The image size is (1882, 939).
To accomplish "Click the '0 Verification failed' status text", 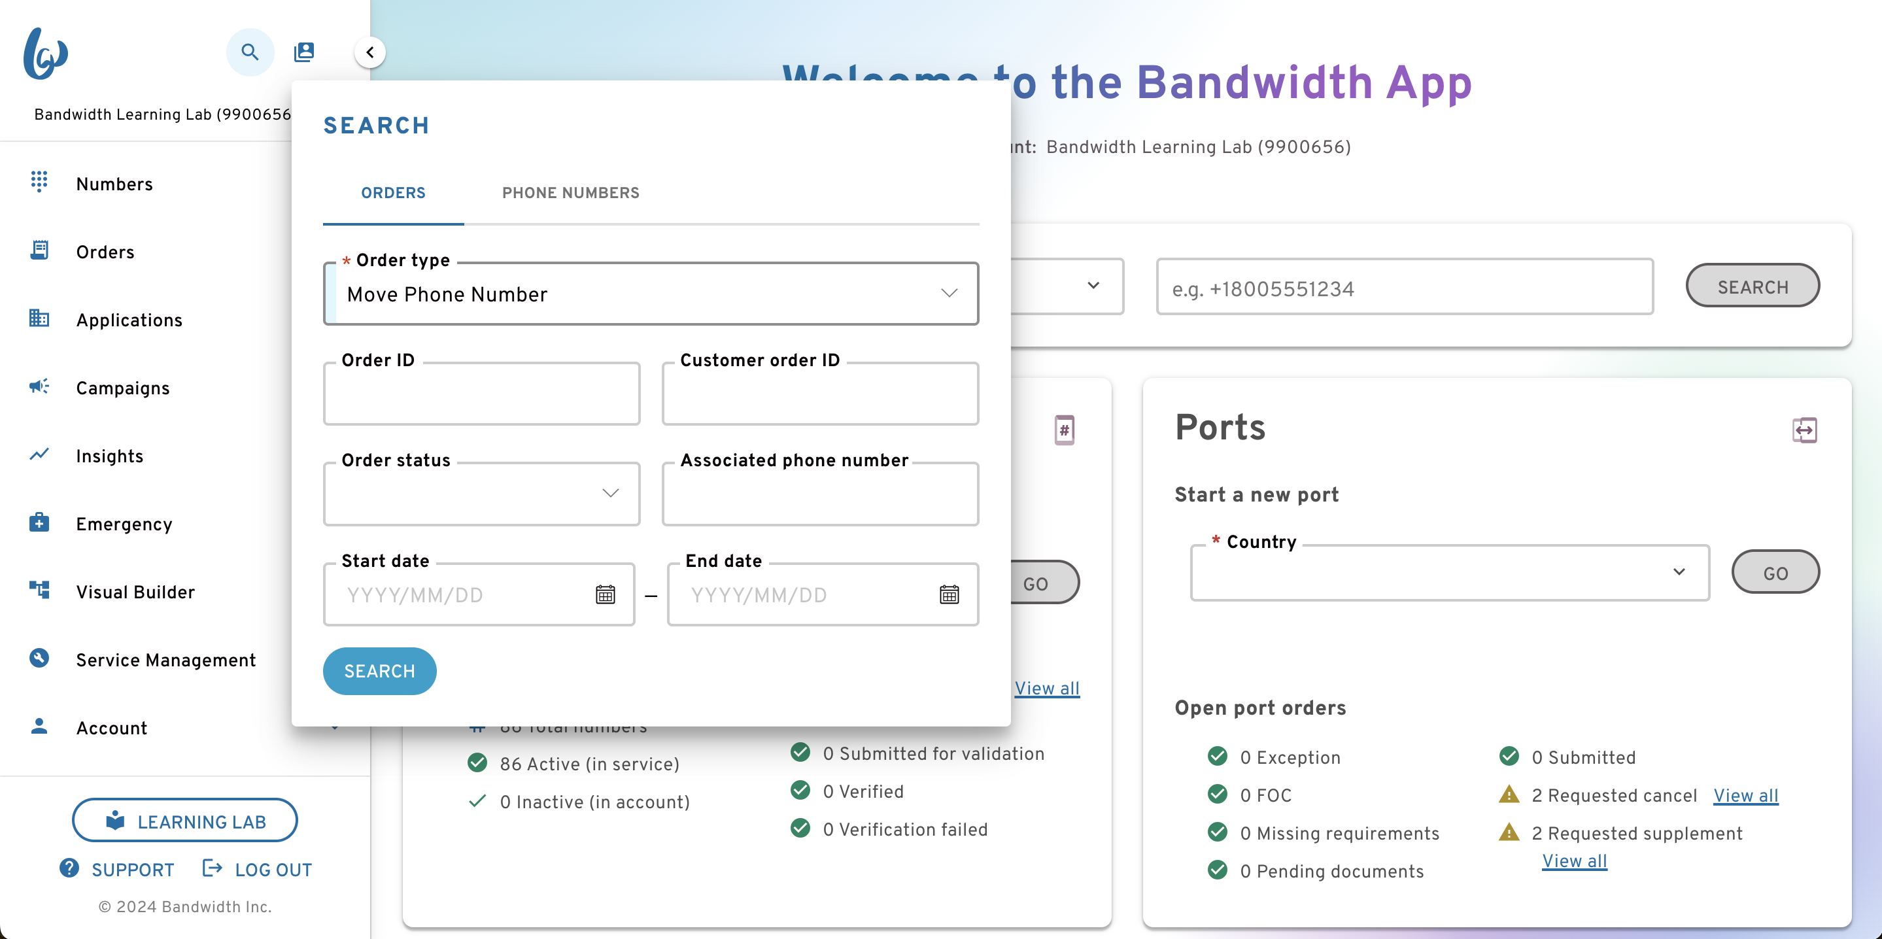I will click(x=905, y=829).
